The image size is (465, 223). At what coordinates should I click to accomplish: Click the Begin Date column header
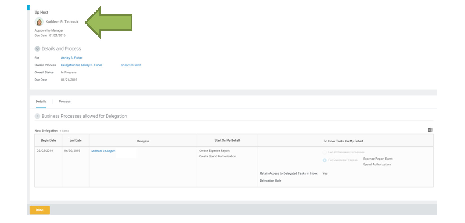pyautogui.click(x=48, y=141)
